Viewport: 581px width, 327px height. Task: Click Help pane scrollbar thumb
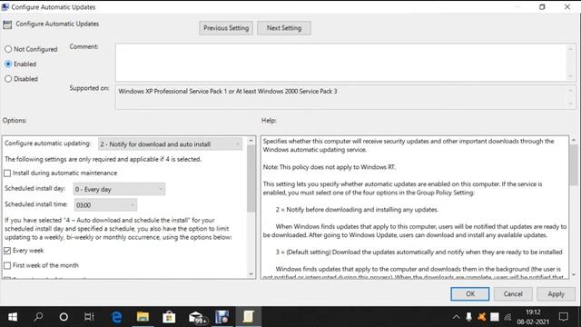tap(574, 165)
